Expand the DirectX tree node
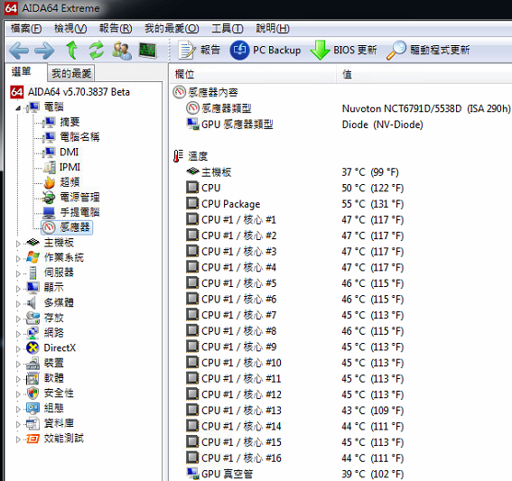The image size is (512, 481). [18, 349]
